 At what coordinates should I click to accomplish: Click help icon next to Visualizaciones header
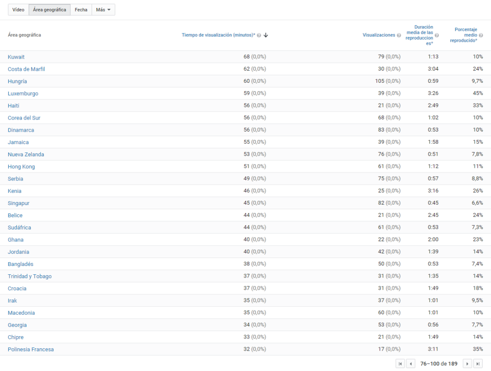coord(399,35)
